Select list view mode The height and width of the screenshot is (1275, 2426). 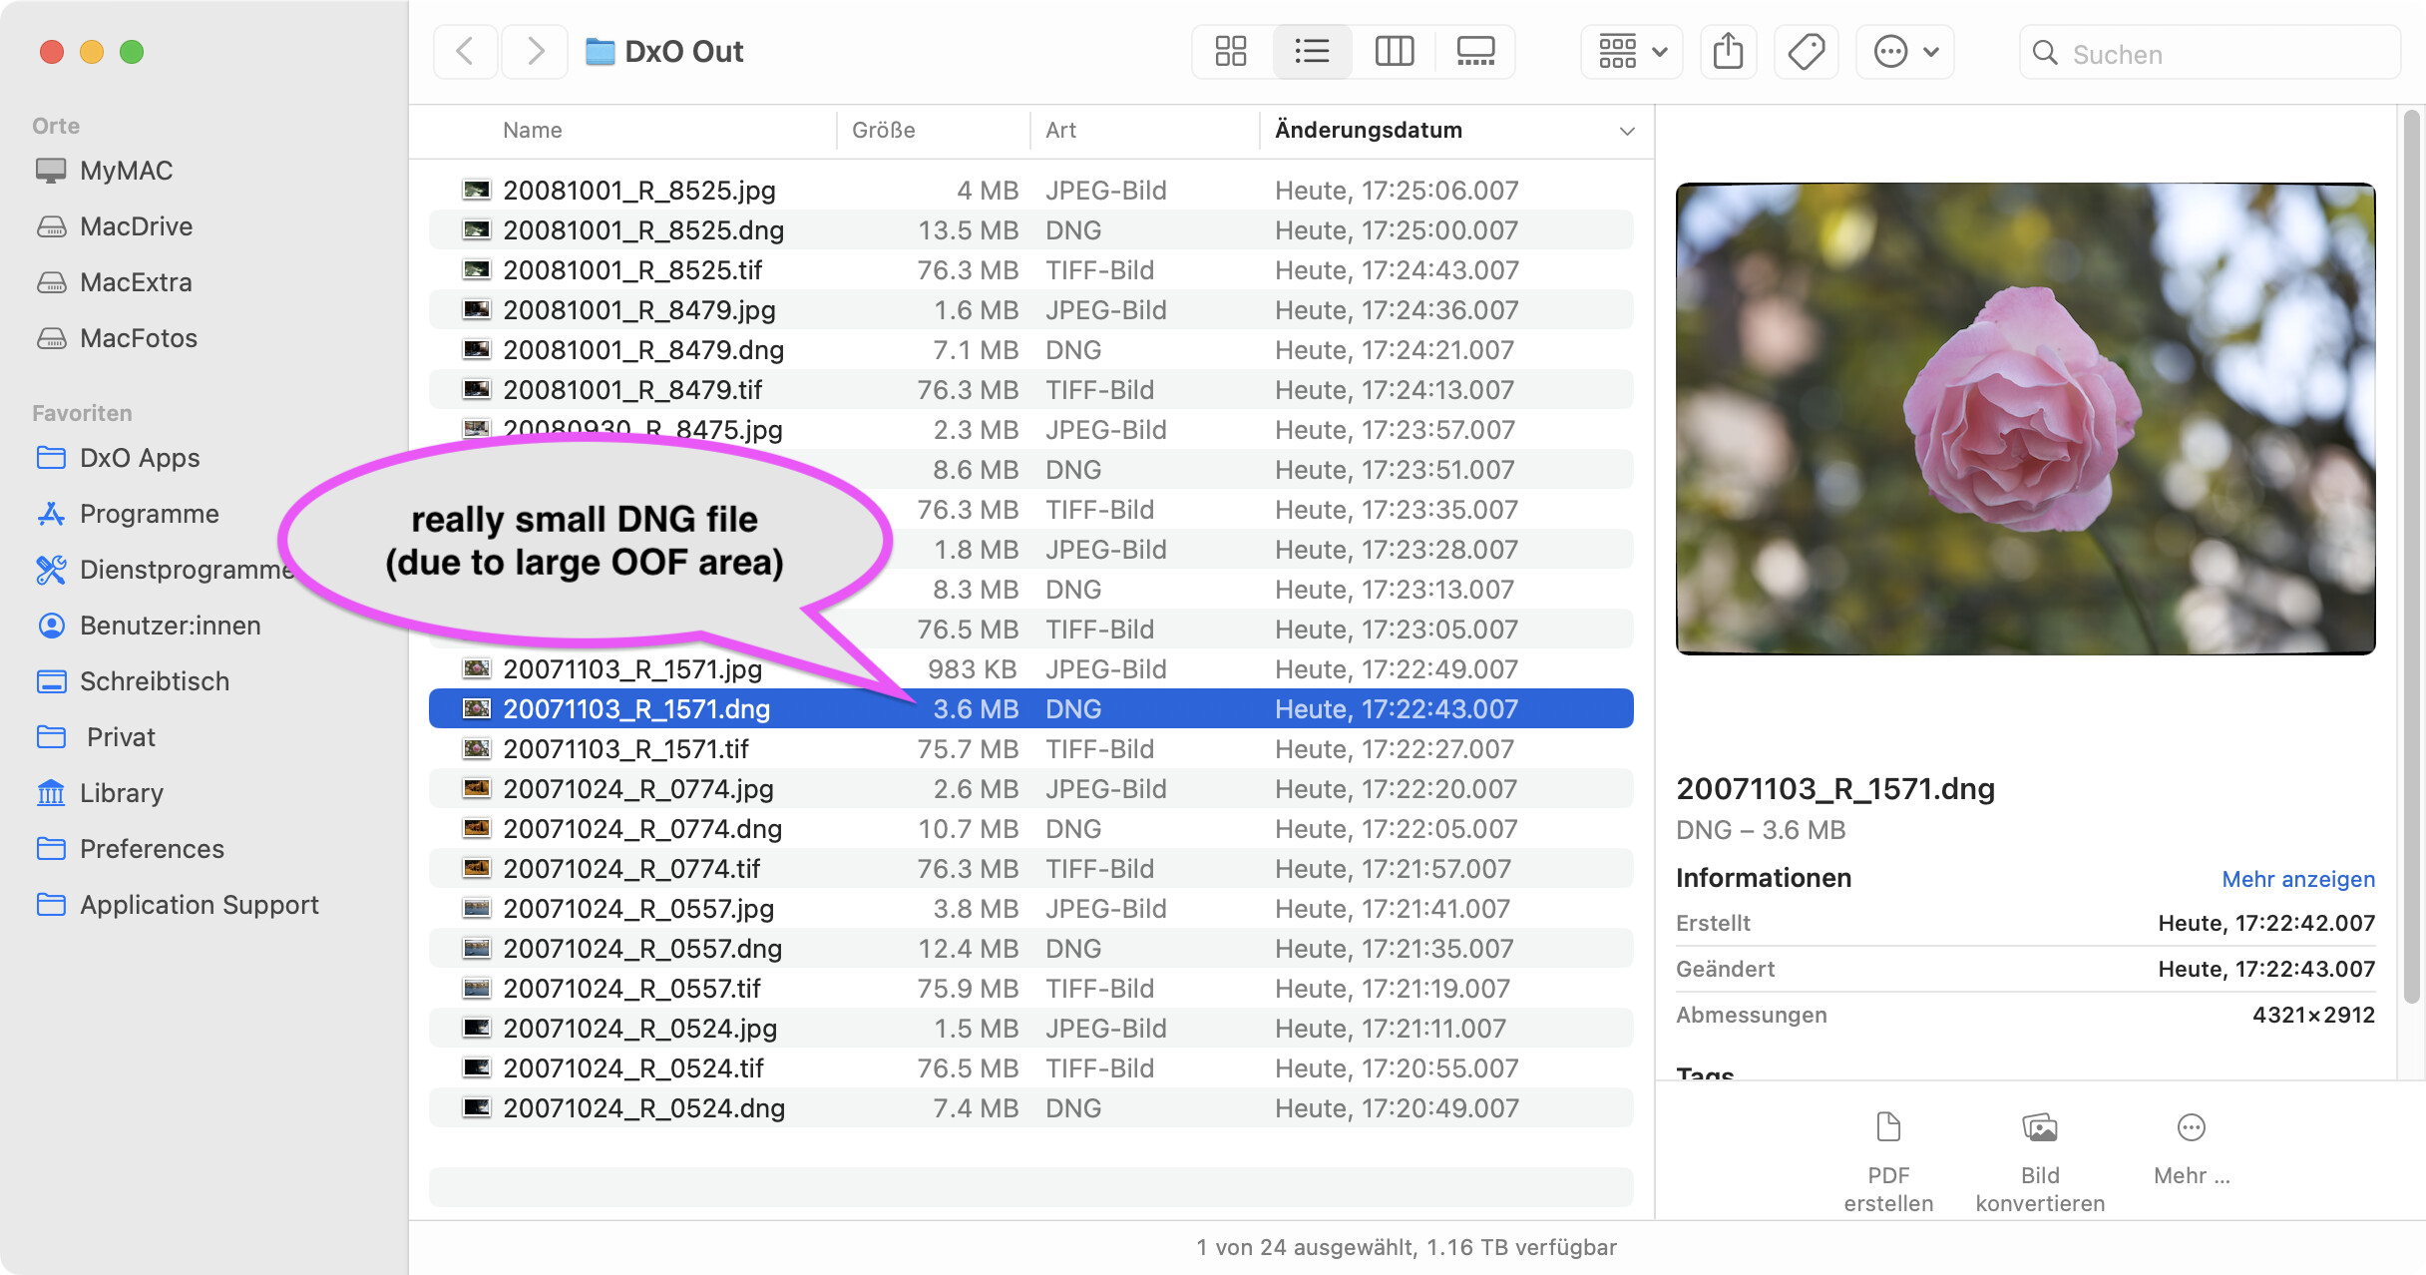tap(1312, 52)
